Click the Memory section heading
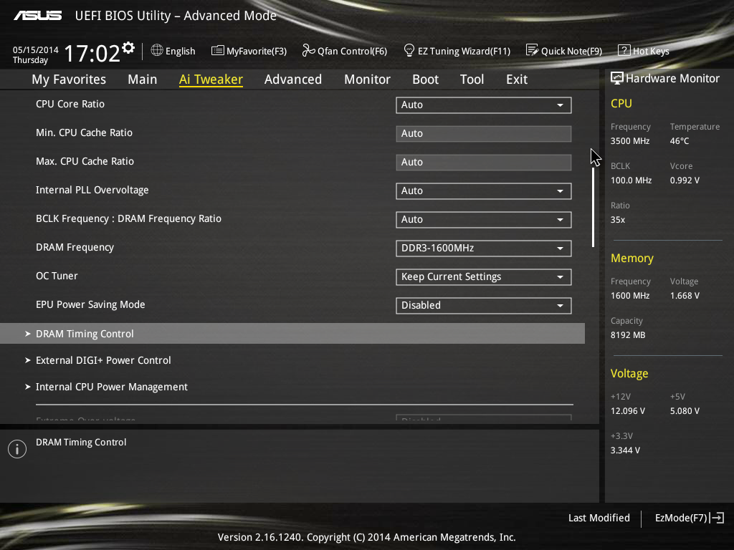This screenshot has width=734, height=550. point(632,258)
